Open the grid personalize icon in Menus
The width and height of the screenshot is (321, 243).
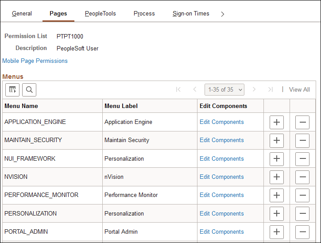[x=12, y=90]
